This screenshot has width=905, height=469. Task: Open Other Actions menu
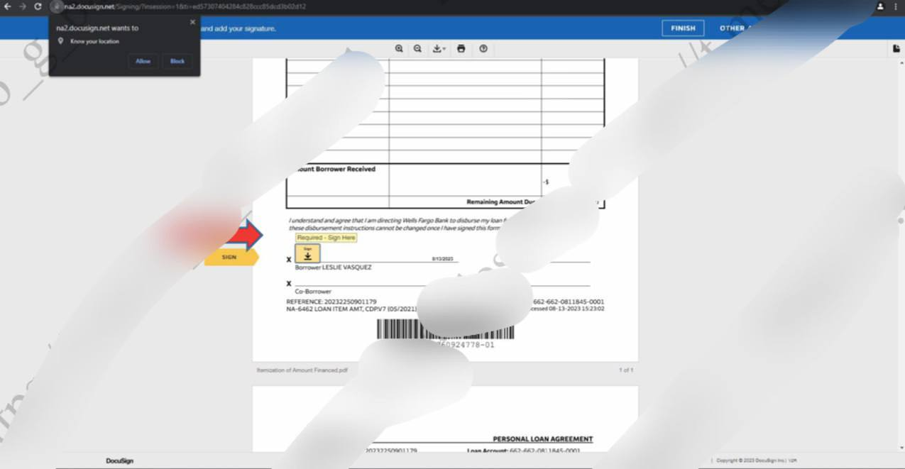click(x=735, y=28)
